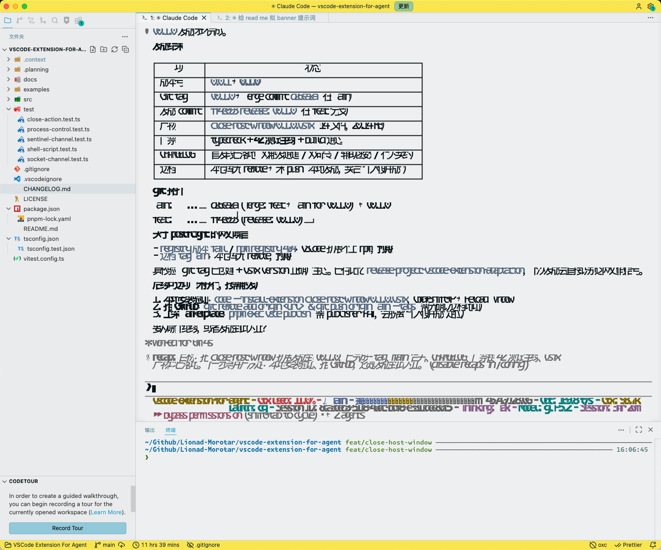Switch to the 输出 output panel tab
This screenshot has width=661, height=550.
coord(150,430)
